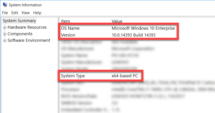The image size is (215, 113).
Task: Click the Value column header
Action: coord(117,21)
